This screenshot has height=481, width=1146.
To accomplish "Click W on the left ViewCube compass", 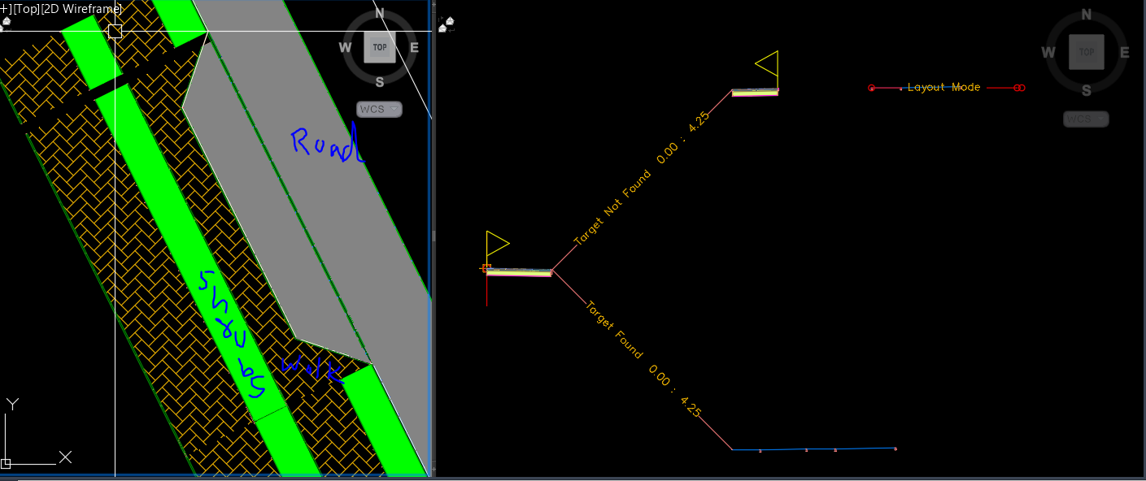I will pos(346,48).
